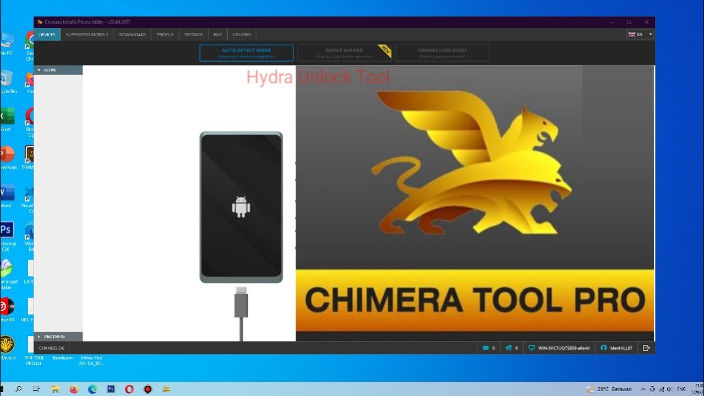Open Task View on the taskbar
The image size is (704, 396).
click(x=36, y=389)
